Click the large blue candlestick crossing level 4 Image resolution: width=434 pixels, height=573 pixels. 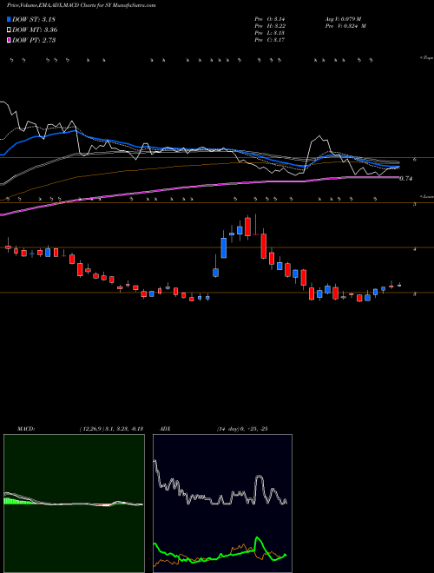(224, 247)
